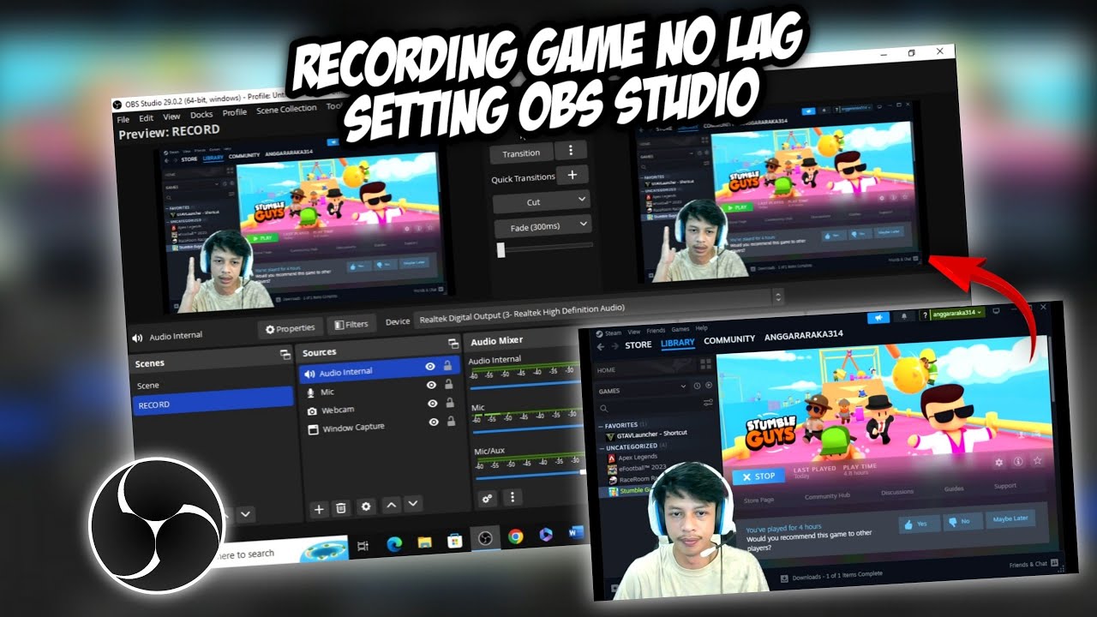Open Steam announcements megaphone icon
Image resolution: width=1097 pixels, height=617 pixels.
click(878, 316)
